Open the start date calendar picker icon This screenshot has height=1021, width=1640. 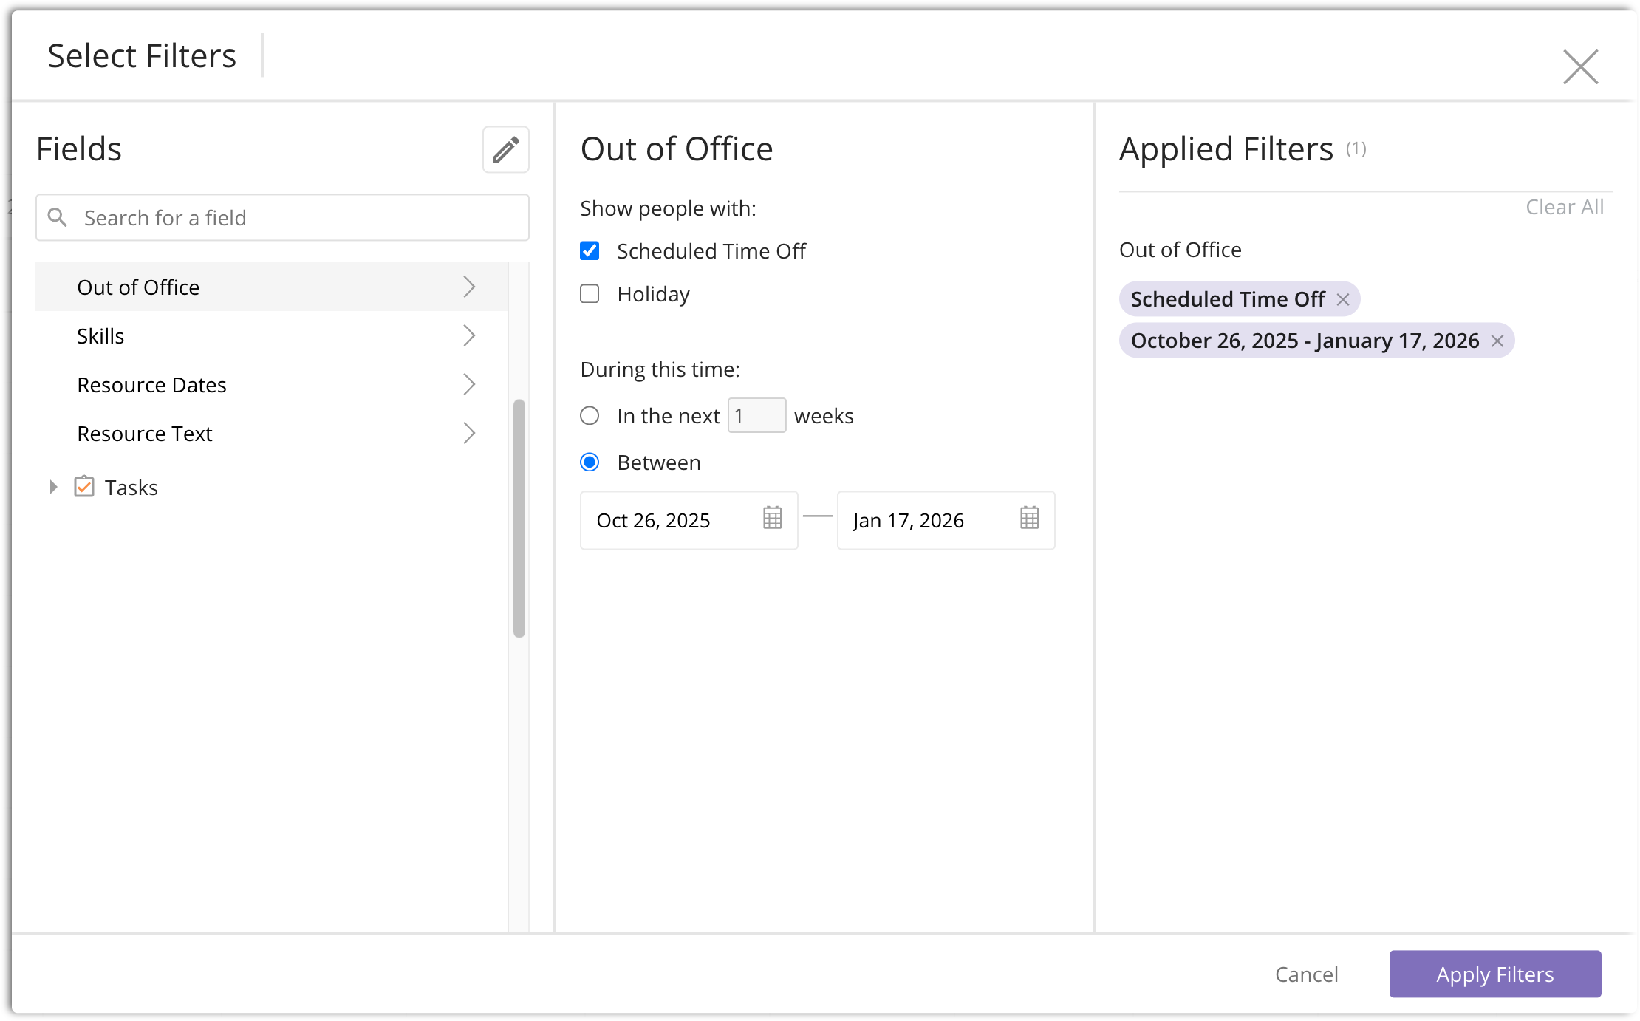(772, 519)
